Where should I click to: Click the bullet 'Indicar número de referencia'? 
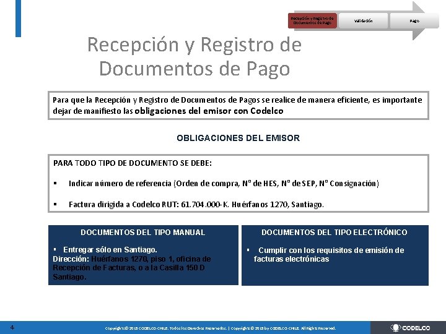click(x=224, y=184)
